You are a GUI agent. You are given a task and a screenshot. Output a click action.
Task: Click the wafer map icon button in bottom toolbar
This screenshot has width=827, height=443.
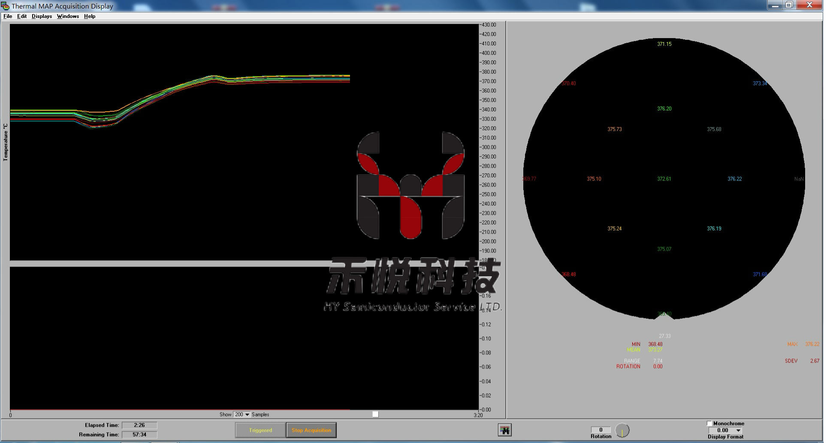504,430
